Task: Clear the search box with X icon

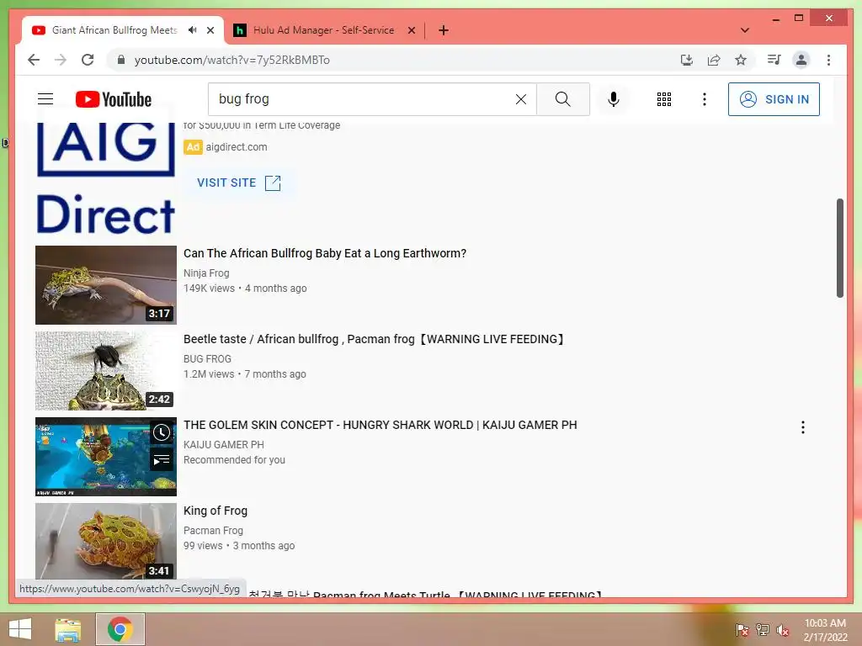Action: pyautogui.click(x=520, y=99)
